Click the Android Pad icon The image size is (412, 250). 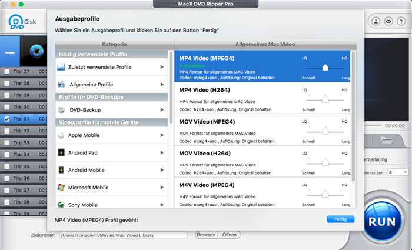[x=61, y=152]
